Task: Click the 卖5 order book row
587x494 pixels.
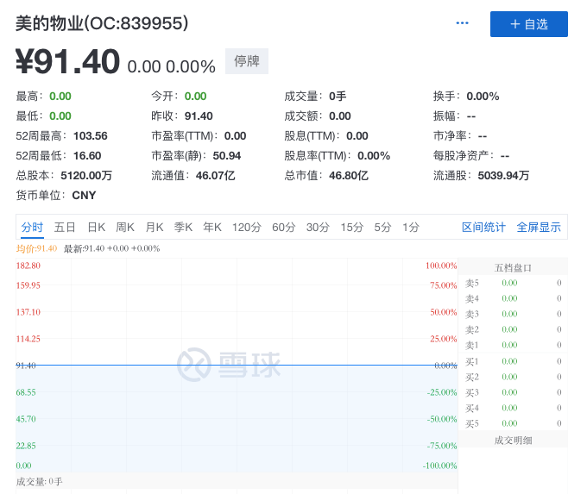Action: [513, 283]
